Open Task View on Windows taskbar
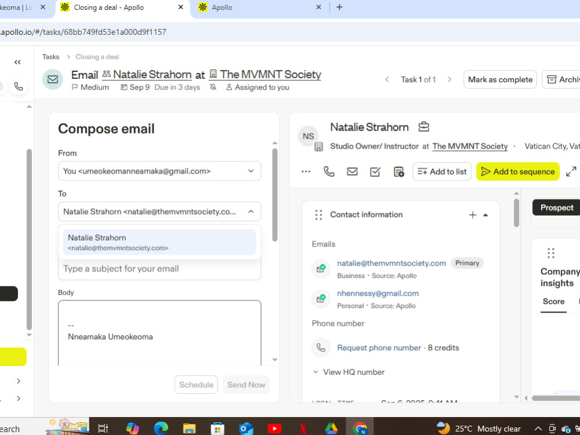This screenshot has width=580, height=435. [103, 429]
